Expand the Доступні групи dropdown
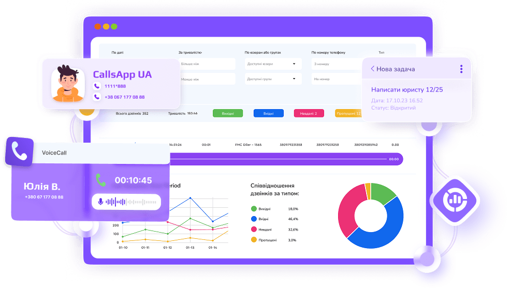511x290 pixels. [272, 79]
